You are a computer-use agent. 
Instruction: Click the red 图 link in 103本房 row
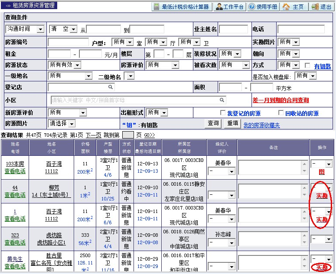point(322,172)
